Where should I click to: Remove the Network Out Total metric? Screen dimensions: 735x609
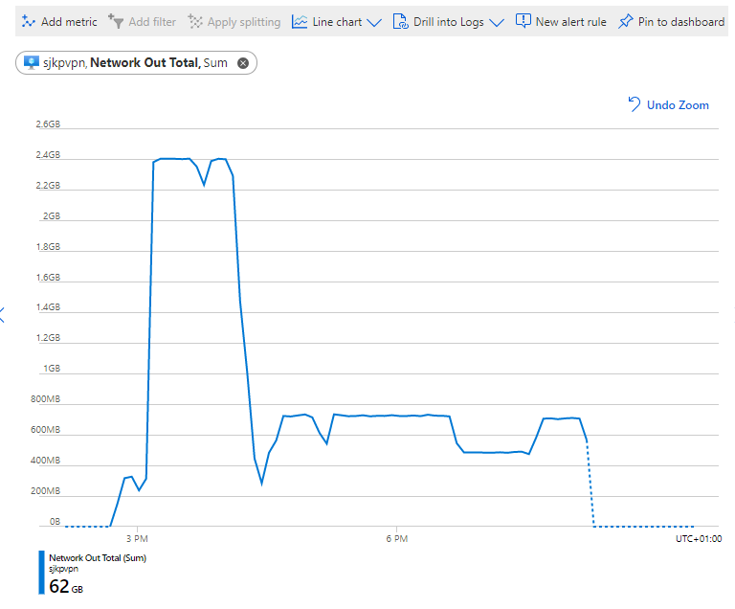[x=243, y=63]
